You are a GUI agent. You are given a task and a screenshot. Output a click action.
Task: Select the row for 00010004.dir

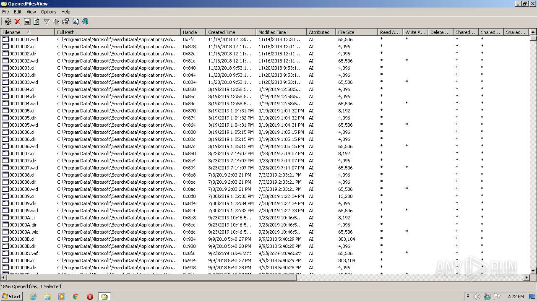pos(265,96)
